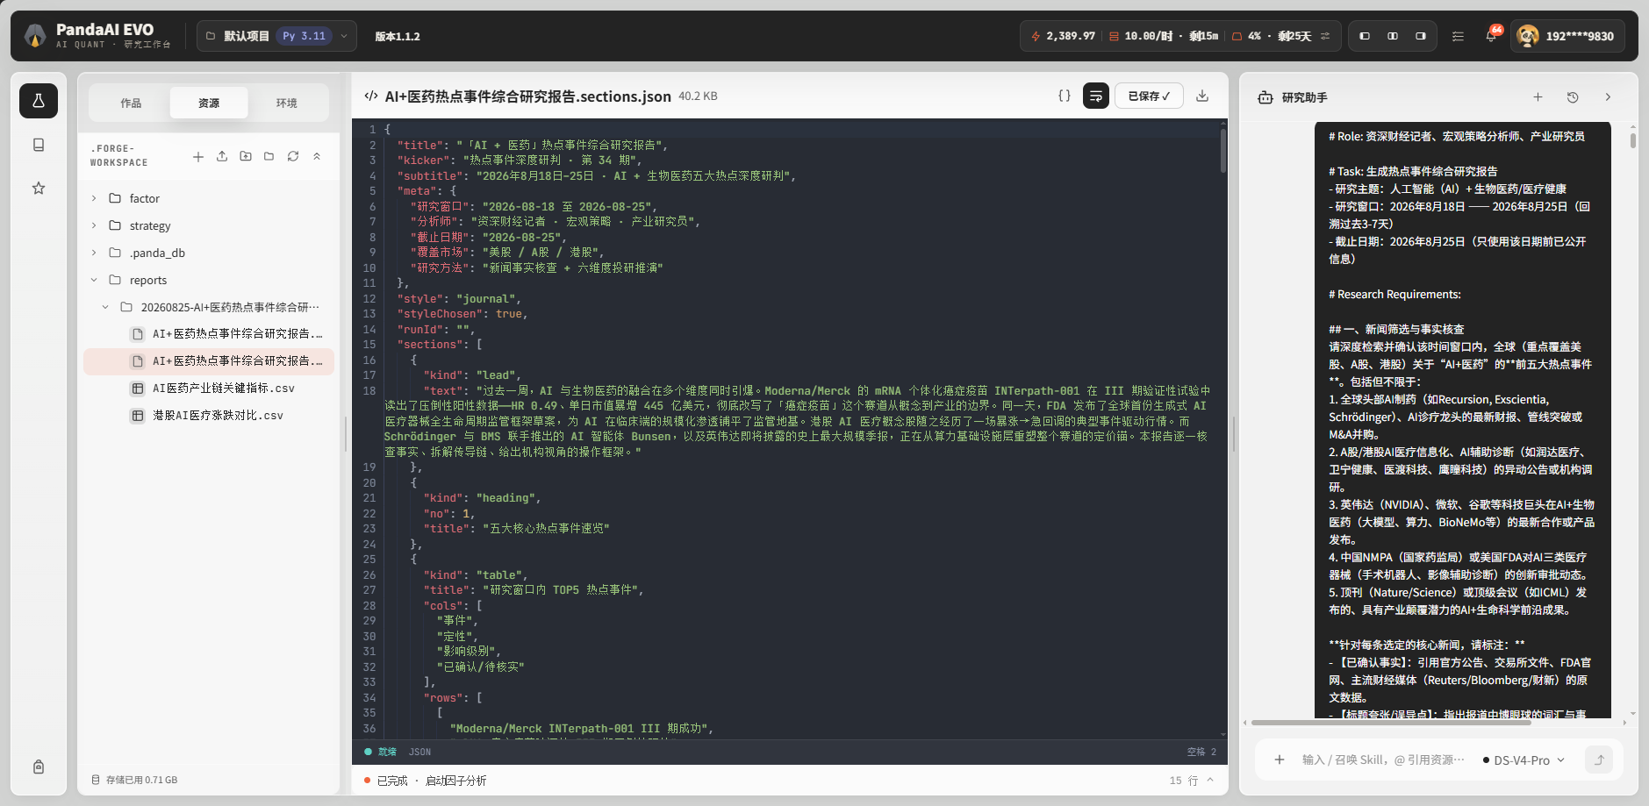Click the 10.00/时 compute rate indicator
The height and width of the screenshot is (806, 1649).
click(1164, 36)
